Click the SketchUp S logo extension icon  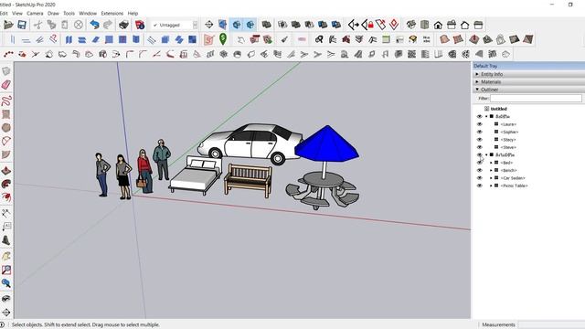209,39
